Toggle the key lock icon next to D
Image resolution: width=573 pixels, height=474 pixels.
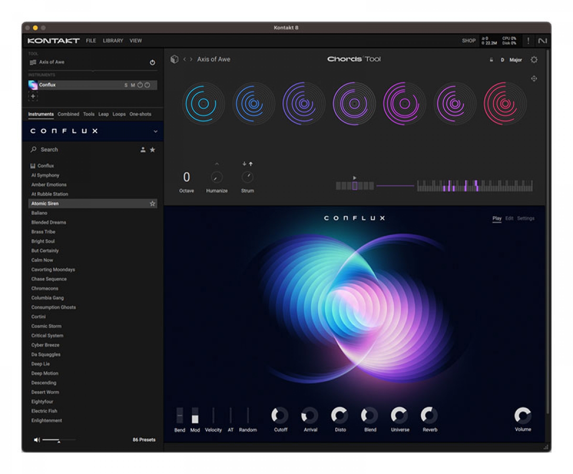[491, 60]
